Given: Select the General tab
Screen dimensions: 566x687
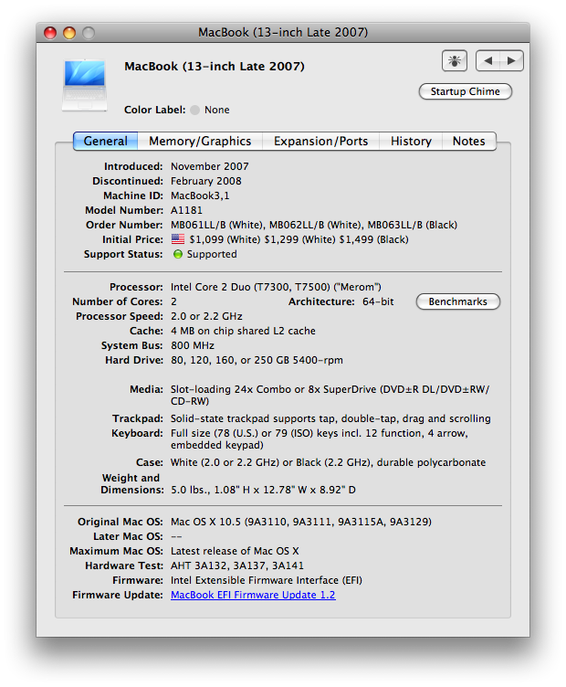Looking at the screenshot, I should coord(106,141).
